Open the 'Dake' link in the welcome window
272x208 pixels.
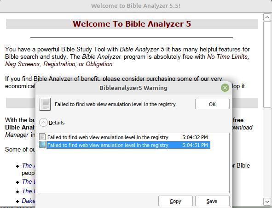click(29, 201)
